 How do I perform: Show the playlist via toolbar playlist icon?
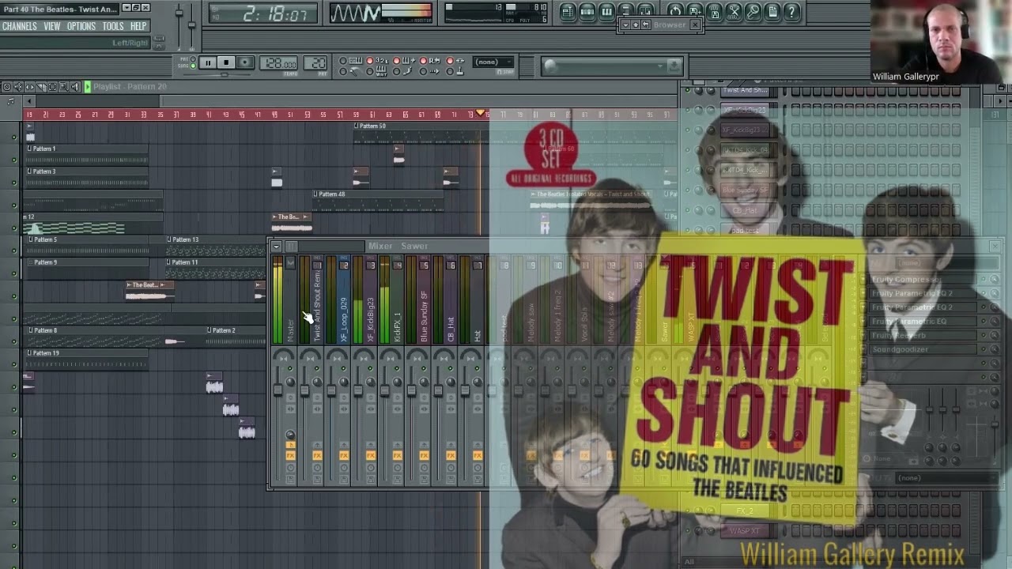(x=568, y=11)
